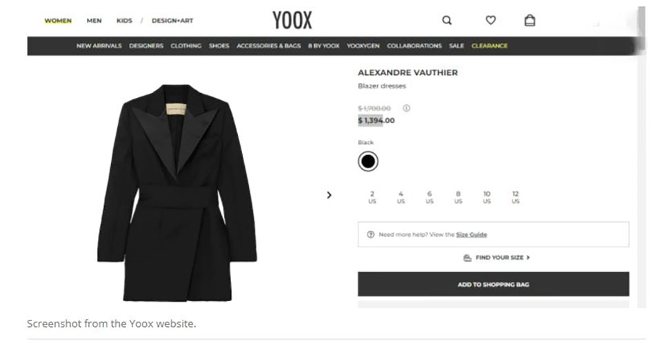
Task: Choose size 10 US
Action: [x=487, y=197]
